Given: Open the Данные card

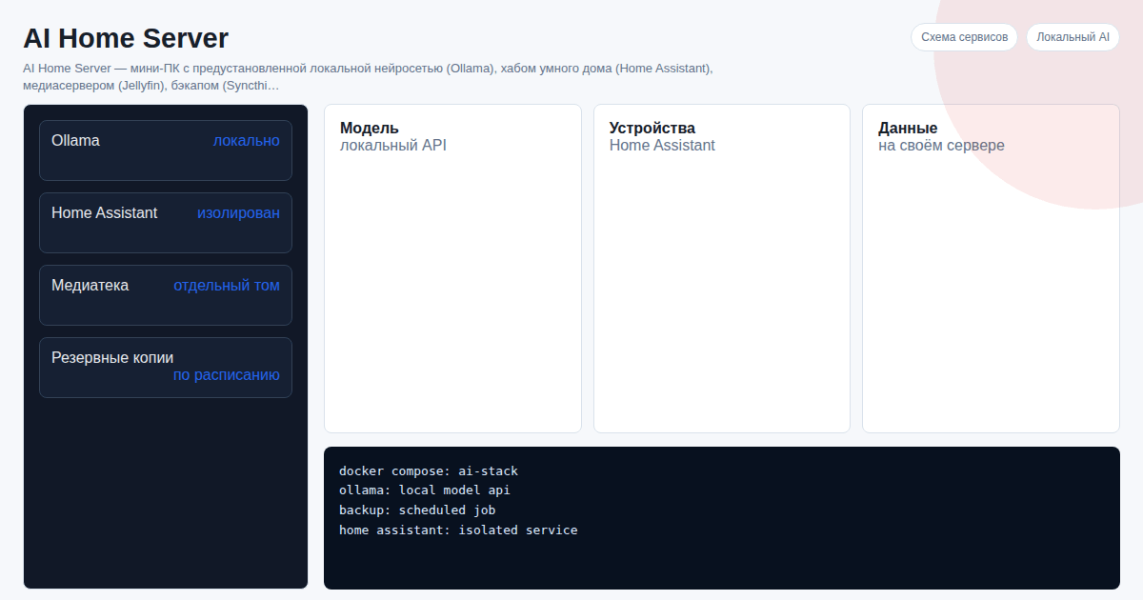Looking at the screenshot, I should (x=991, y=269).
